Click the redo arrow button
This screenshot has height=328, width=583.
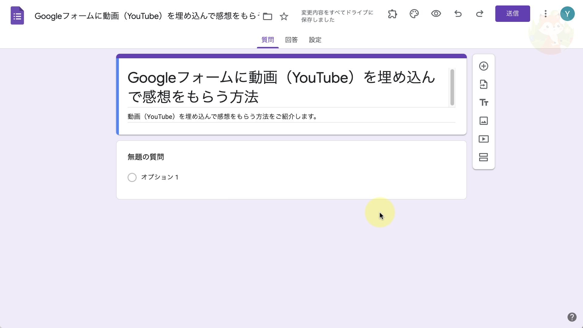pos(480,14)
